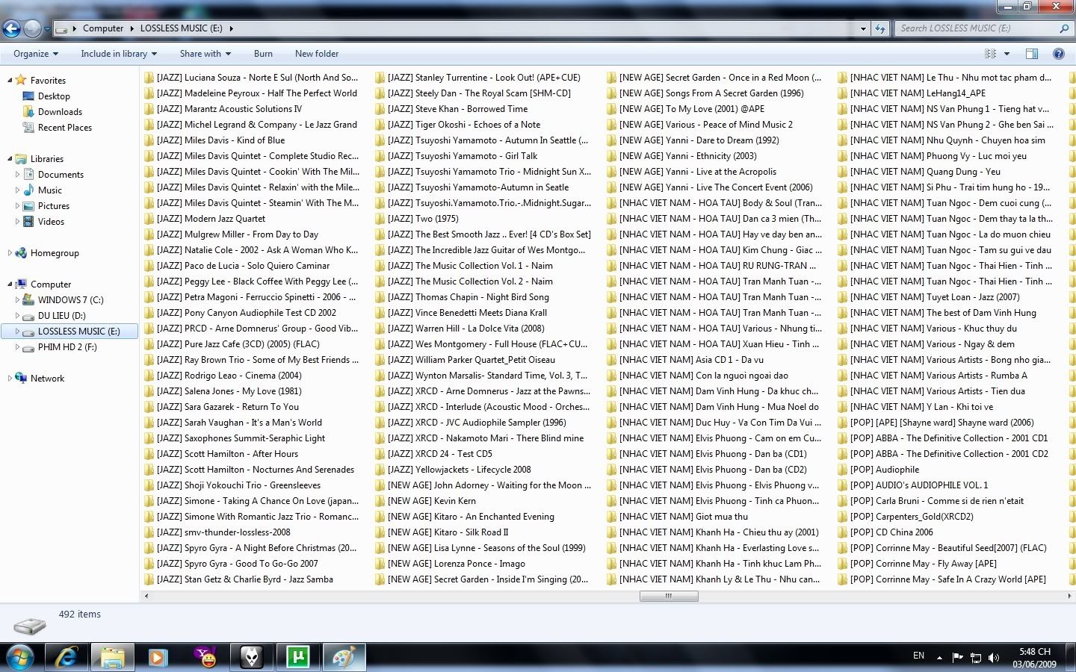Click the Computer segment in address bar
The height and width of the screenshot is (672, 1076).
(x=103, y=28)
